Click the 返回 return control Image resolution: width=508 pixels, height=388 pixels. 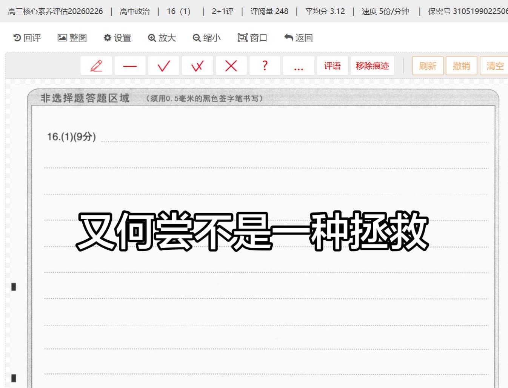(x=298, y=37)
